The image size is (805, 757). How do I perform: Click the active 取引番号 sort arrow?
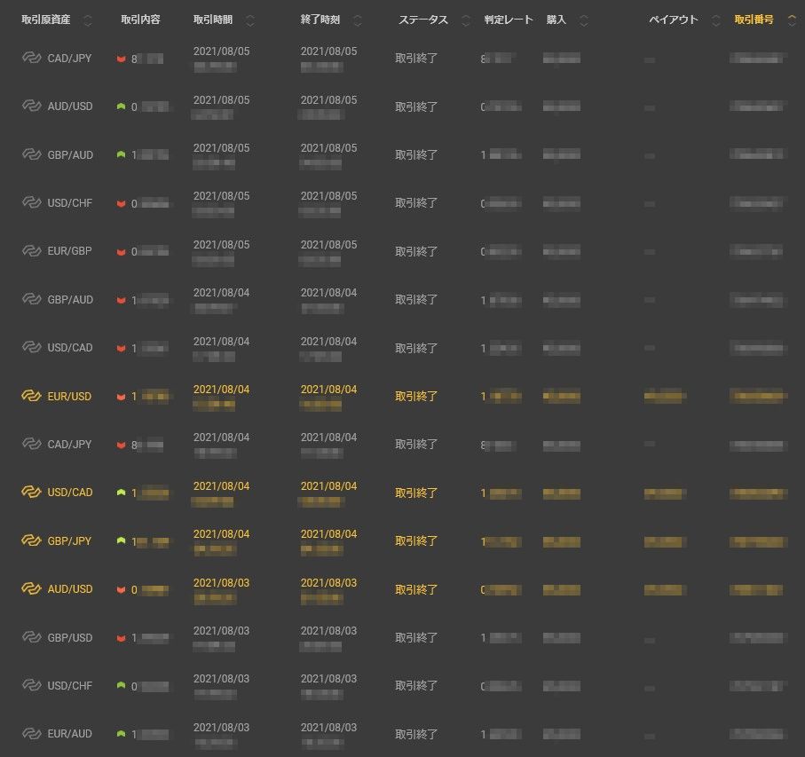click(x=792, y=20)
